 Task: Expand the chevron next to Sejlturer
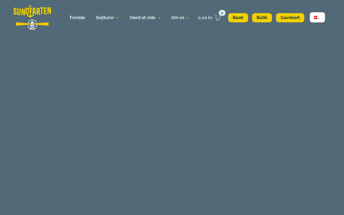tap(117, 18)
